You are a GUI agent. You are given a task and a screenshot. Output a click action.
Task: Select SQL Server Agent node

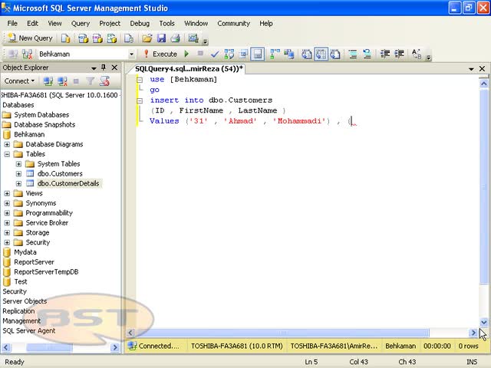pos(29,330)
